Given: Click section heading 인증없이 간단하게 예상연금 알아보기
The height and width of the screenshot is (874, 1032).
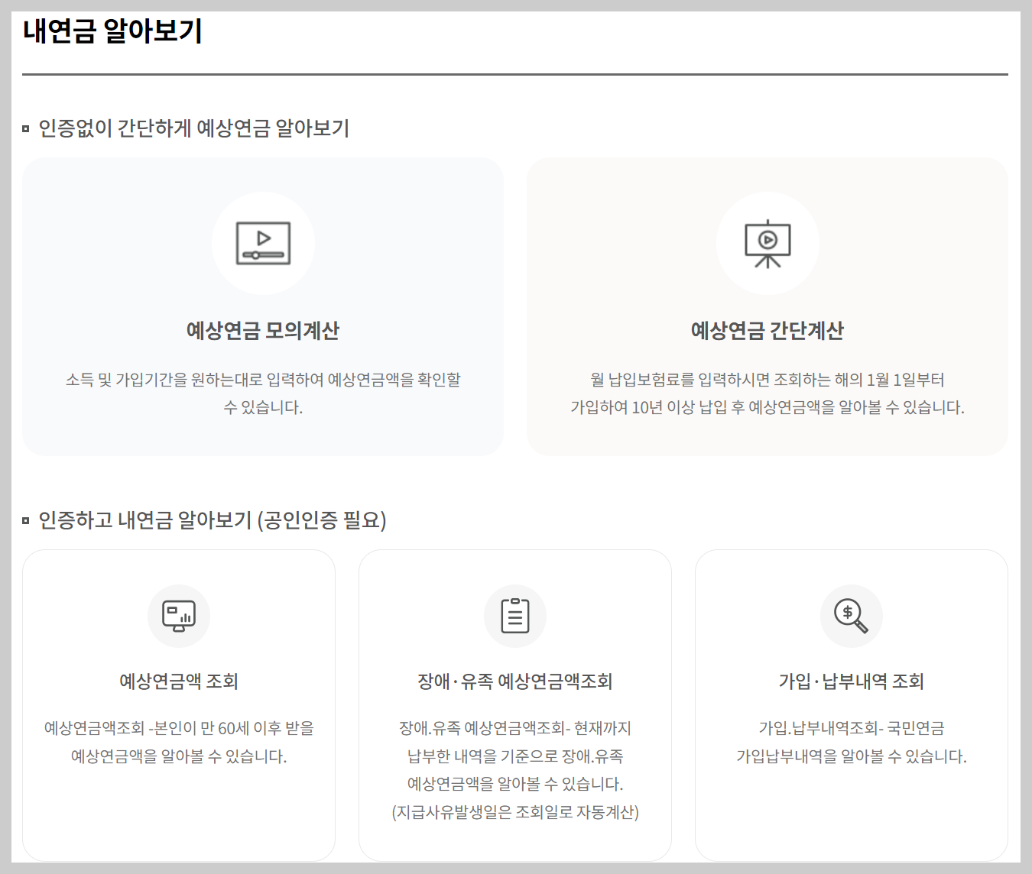Looking at the screenshot, I should (194, 128).
